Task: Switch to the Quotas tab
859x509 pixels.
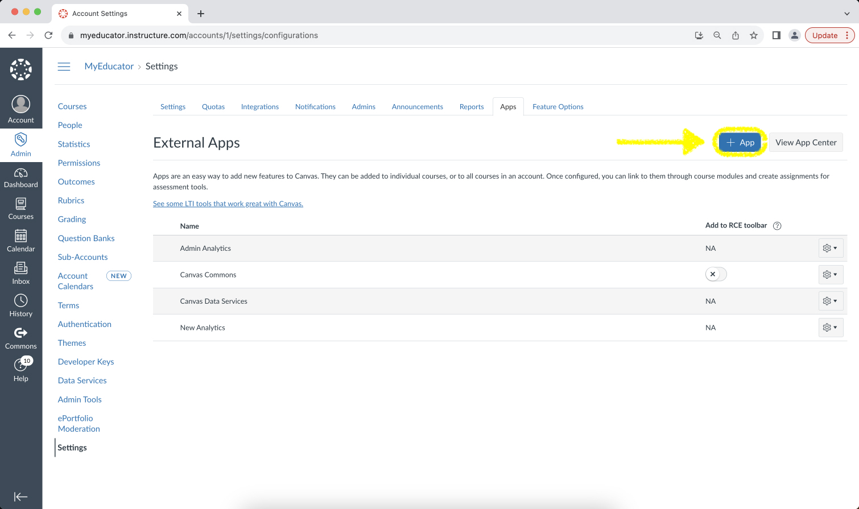Action: (x=213, y=106)
